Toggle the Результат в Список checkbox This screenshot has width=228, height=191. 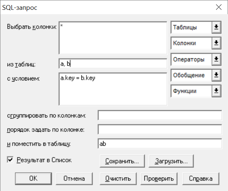tap(10, 160)
